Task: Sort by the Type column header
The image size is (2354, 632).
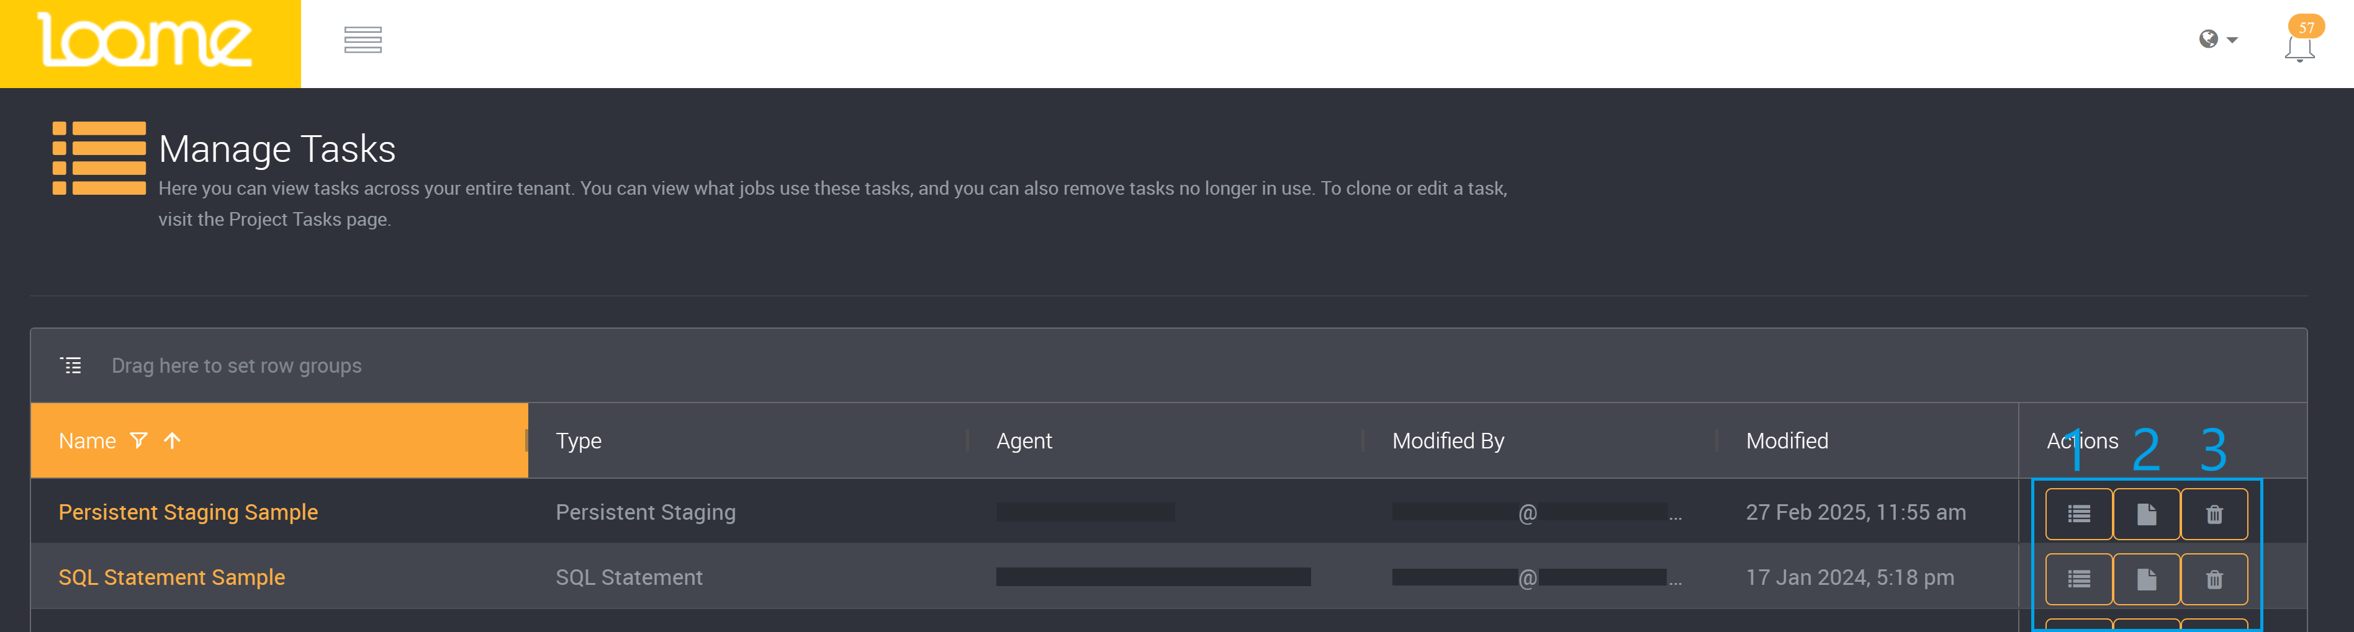Action: click(579, 441)
